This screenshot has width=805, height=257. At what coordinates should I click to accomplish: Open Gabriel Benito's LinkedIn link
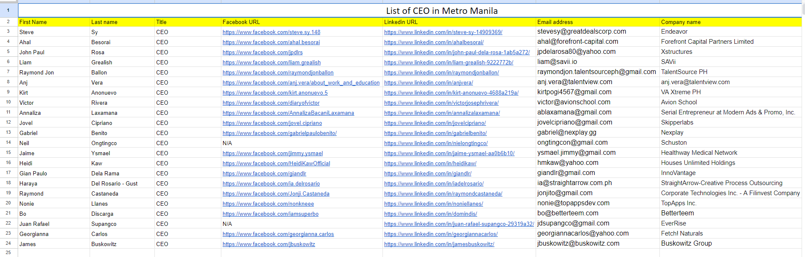[436, 133]
